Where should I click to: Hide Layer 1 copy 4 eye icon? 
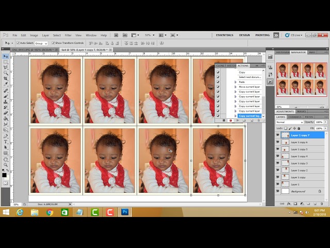277,156
